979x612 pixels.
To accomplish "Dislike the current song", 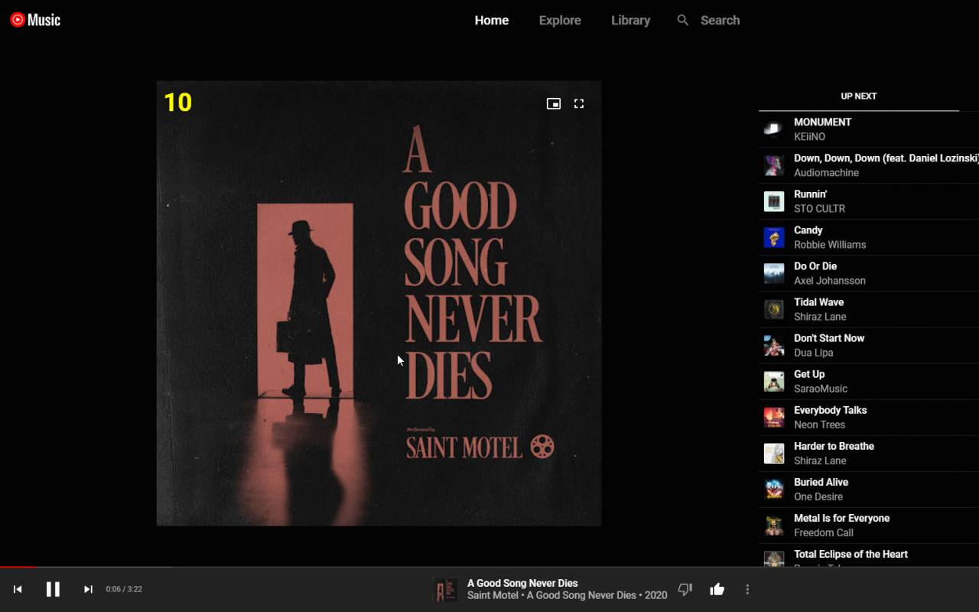I will pos(685,589).
